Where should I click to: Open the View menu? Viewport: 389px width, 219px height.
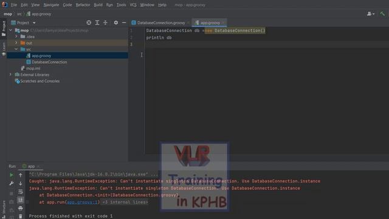click(35, 5)
